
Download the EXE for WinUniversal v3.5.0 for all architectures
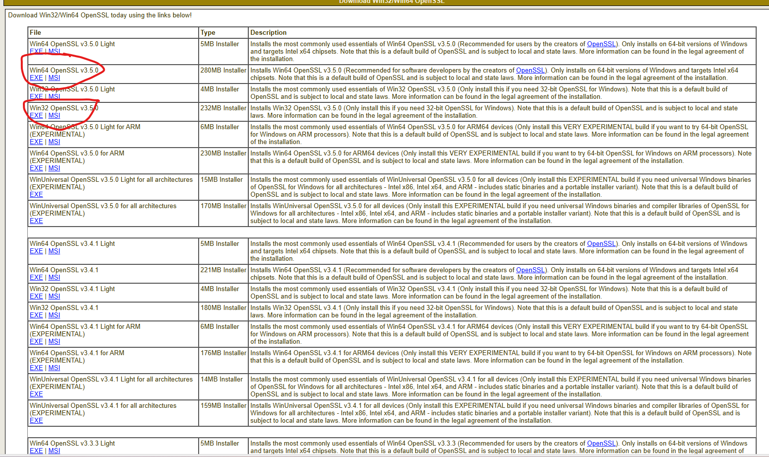[36, 221]
